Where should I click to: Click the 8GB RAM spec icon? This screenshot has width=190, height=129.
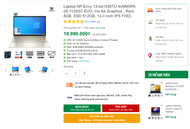tap(30, 55)
